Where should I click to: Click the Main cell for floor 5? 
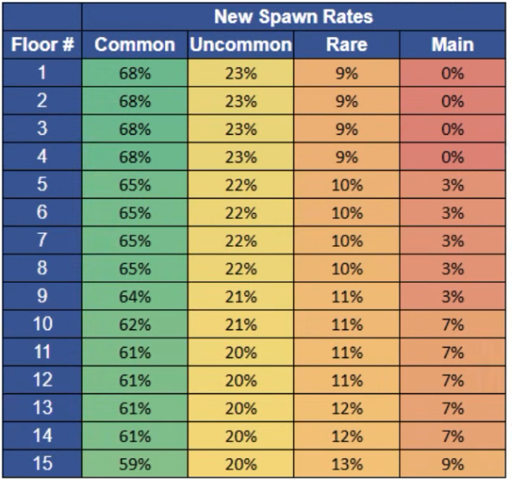coord(452,185)
